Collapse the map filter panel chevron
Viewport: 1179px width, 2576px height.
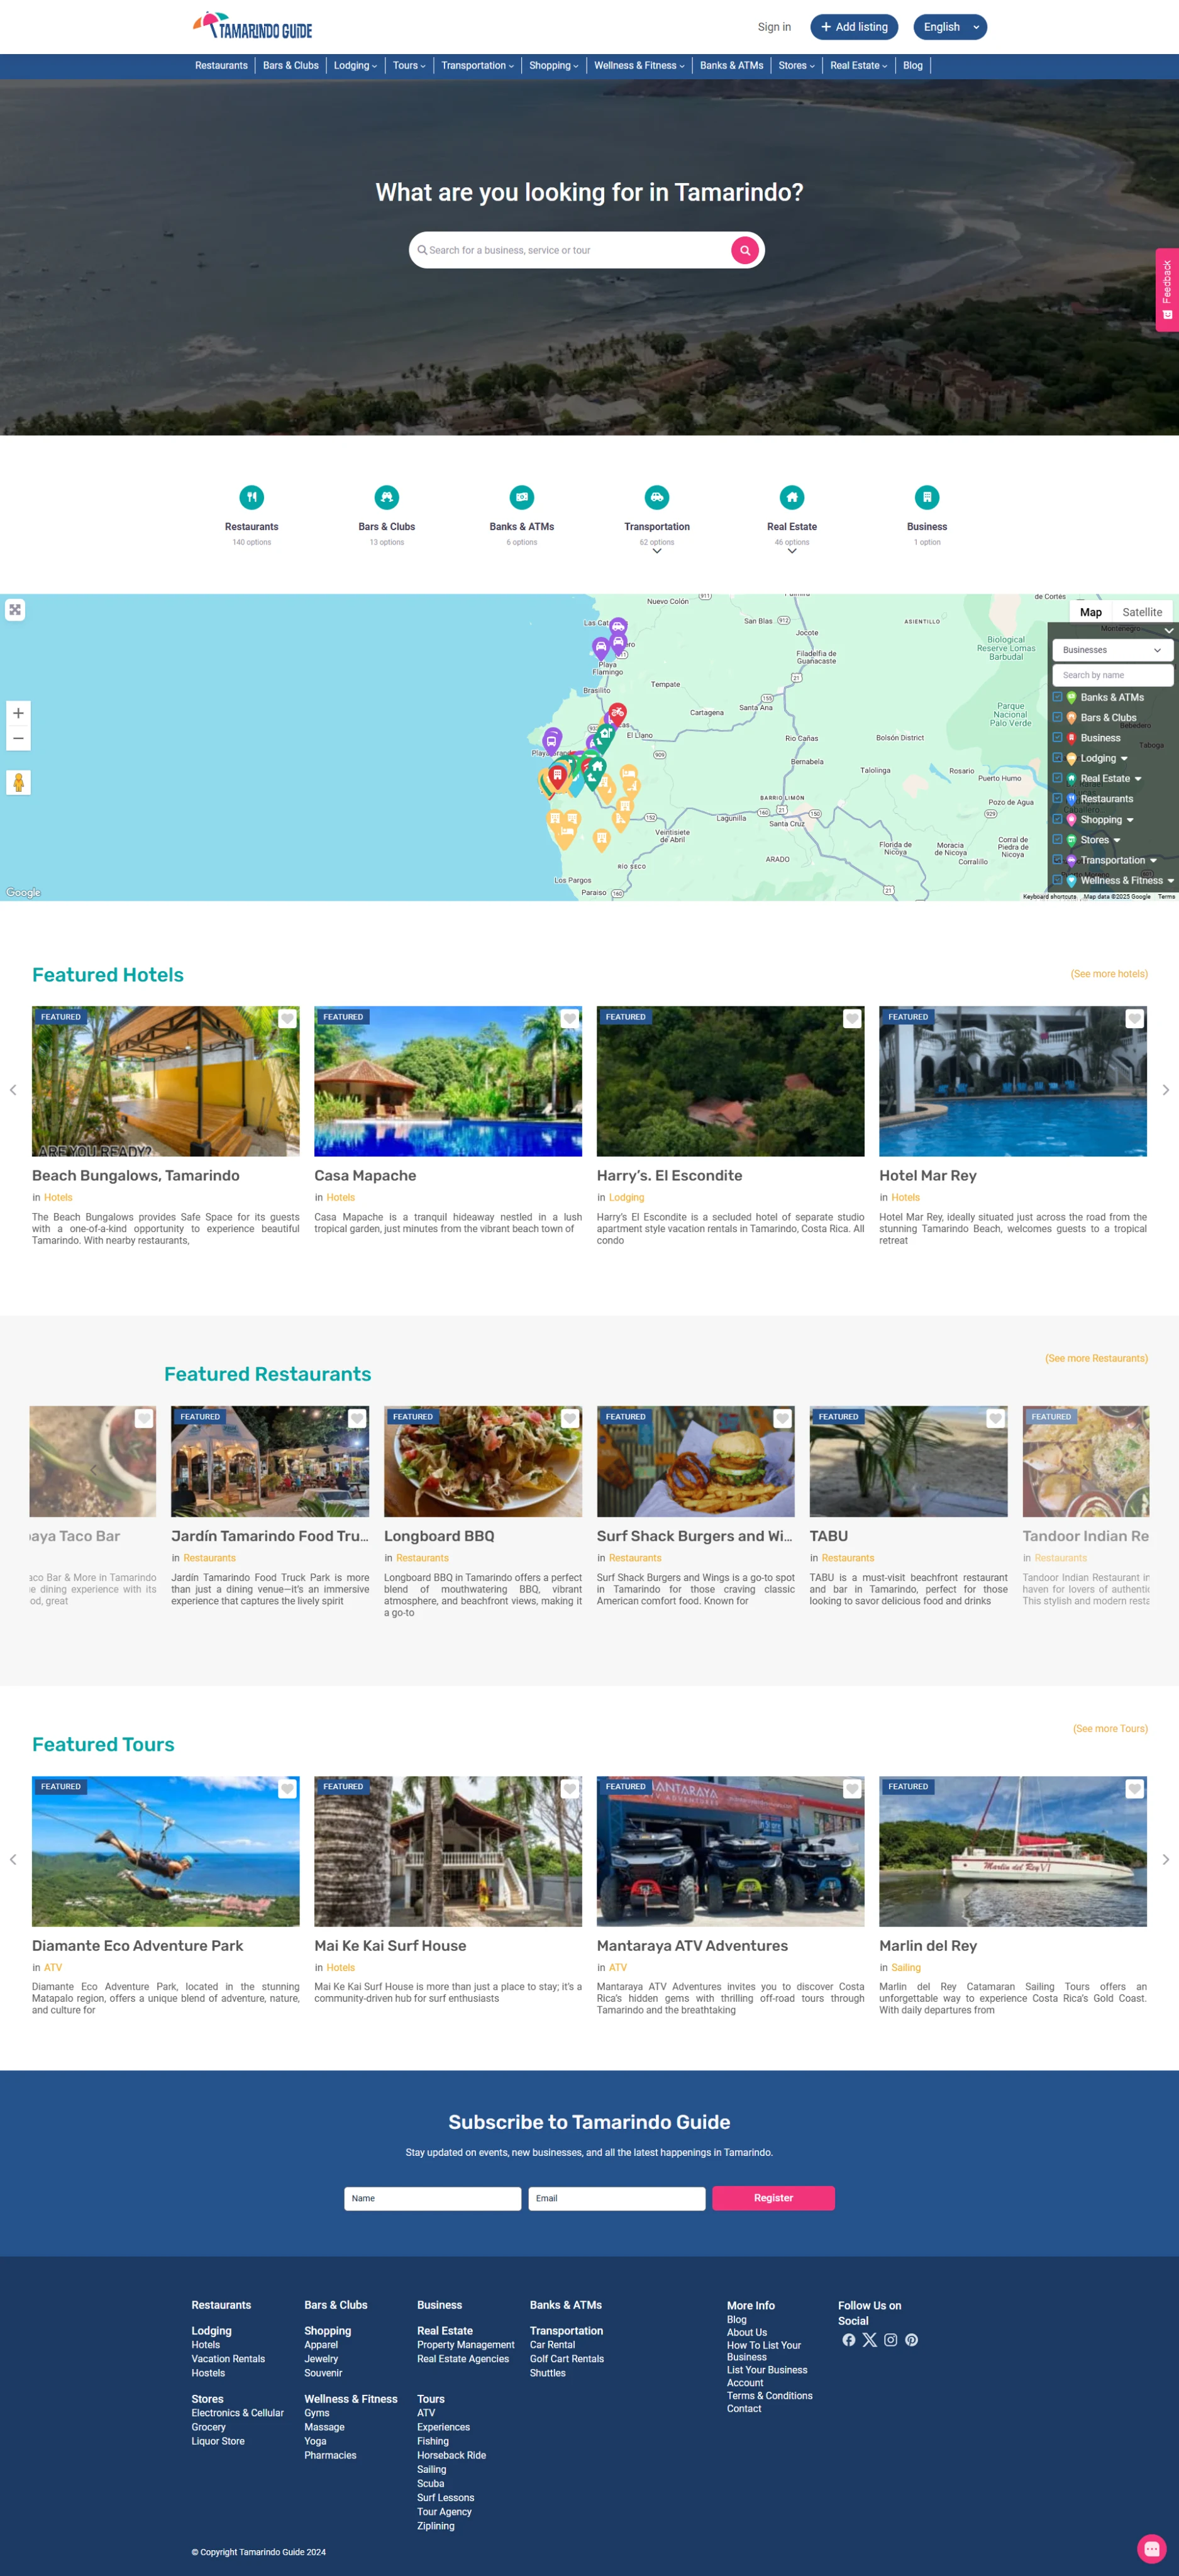pyautogui.click(x=1168, y=630)
